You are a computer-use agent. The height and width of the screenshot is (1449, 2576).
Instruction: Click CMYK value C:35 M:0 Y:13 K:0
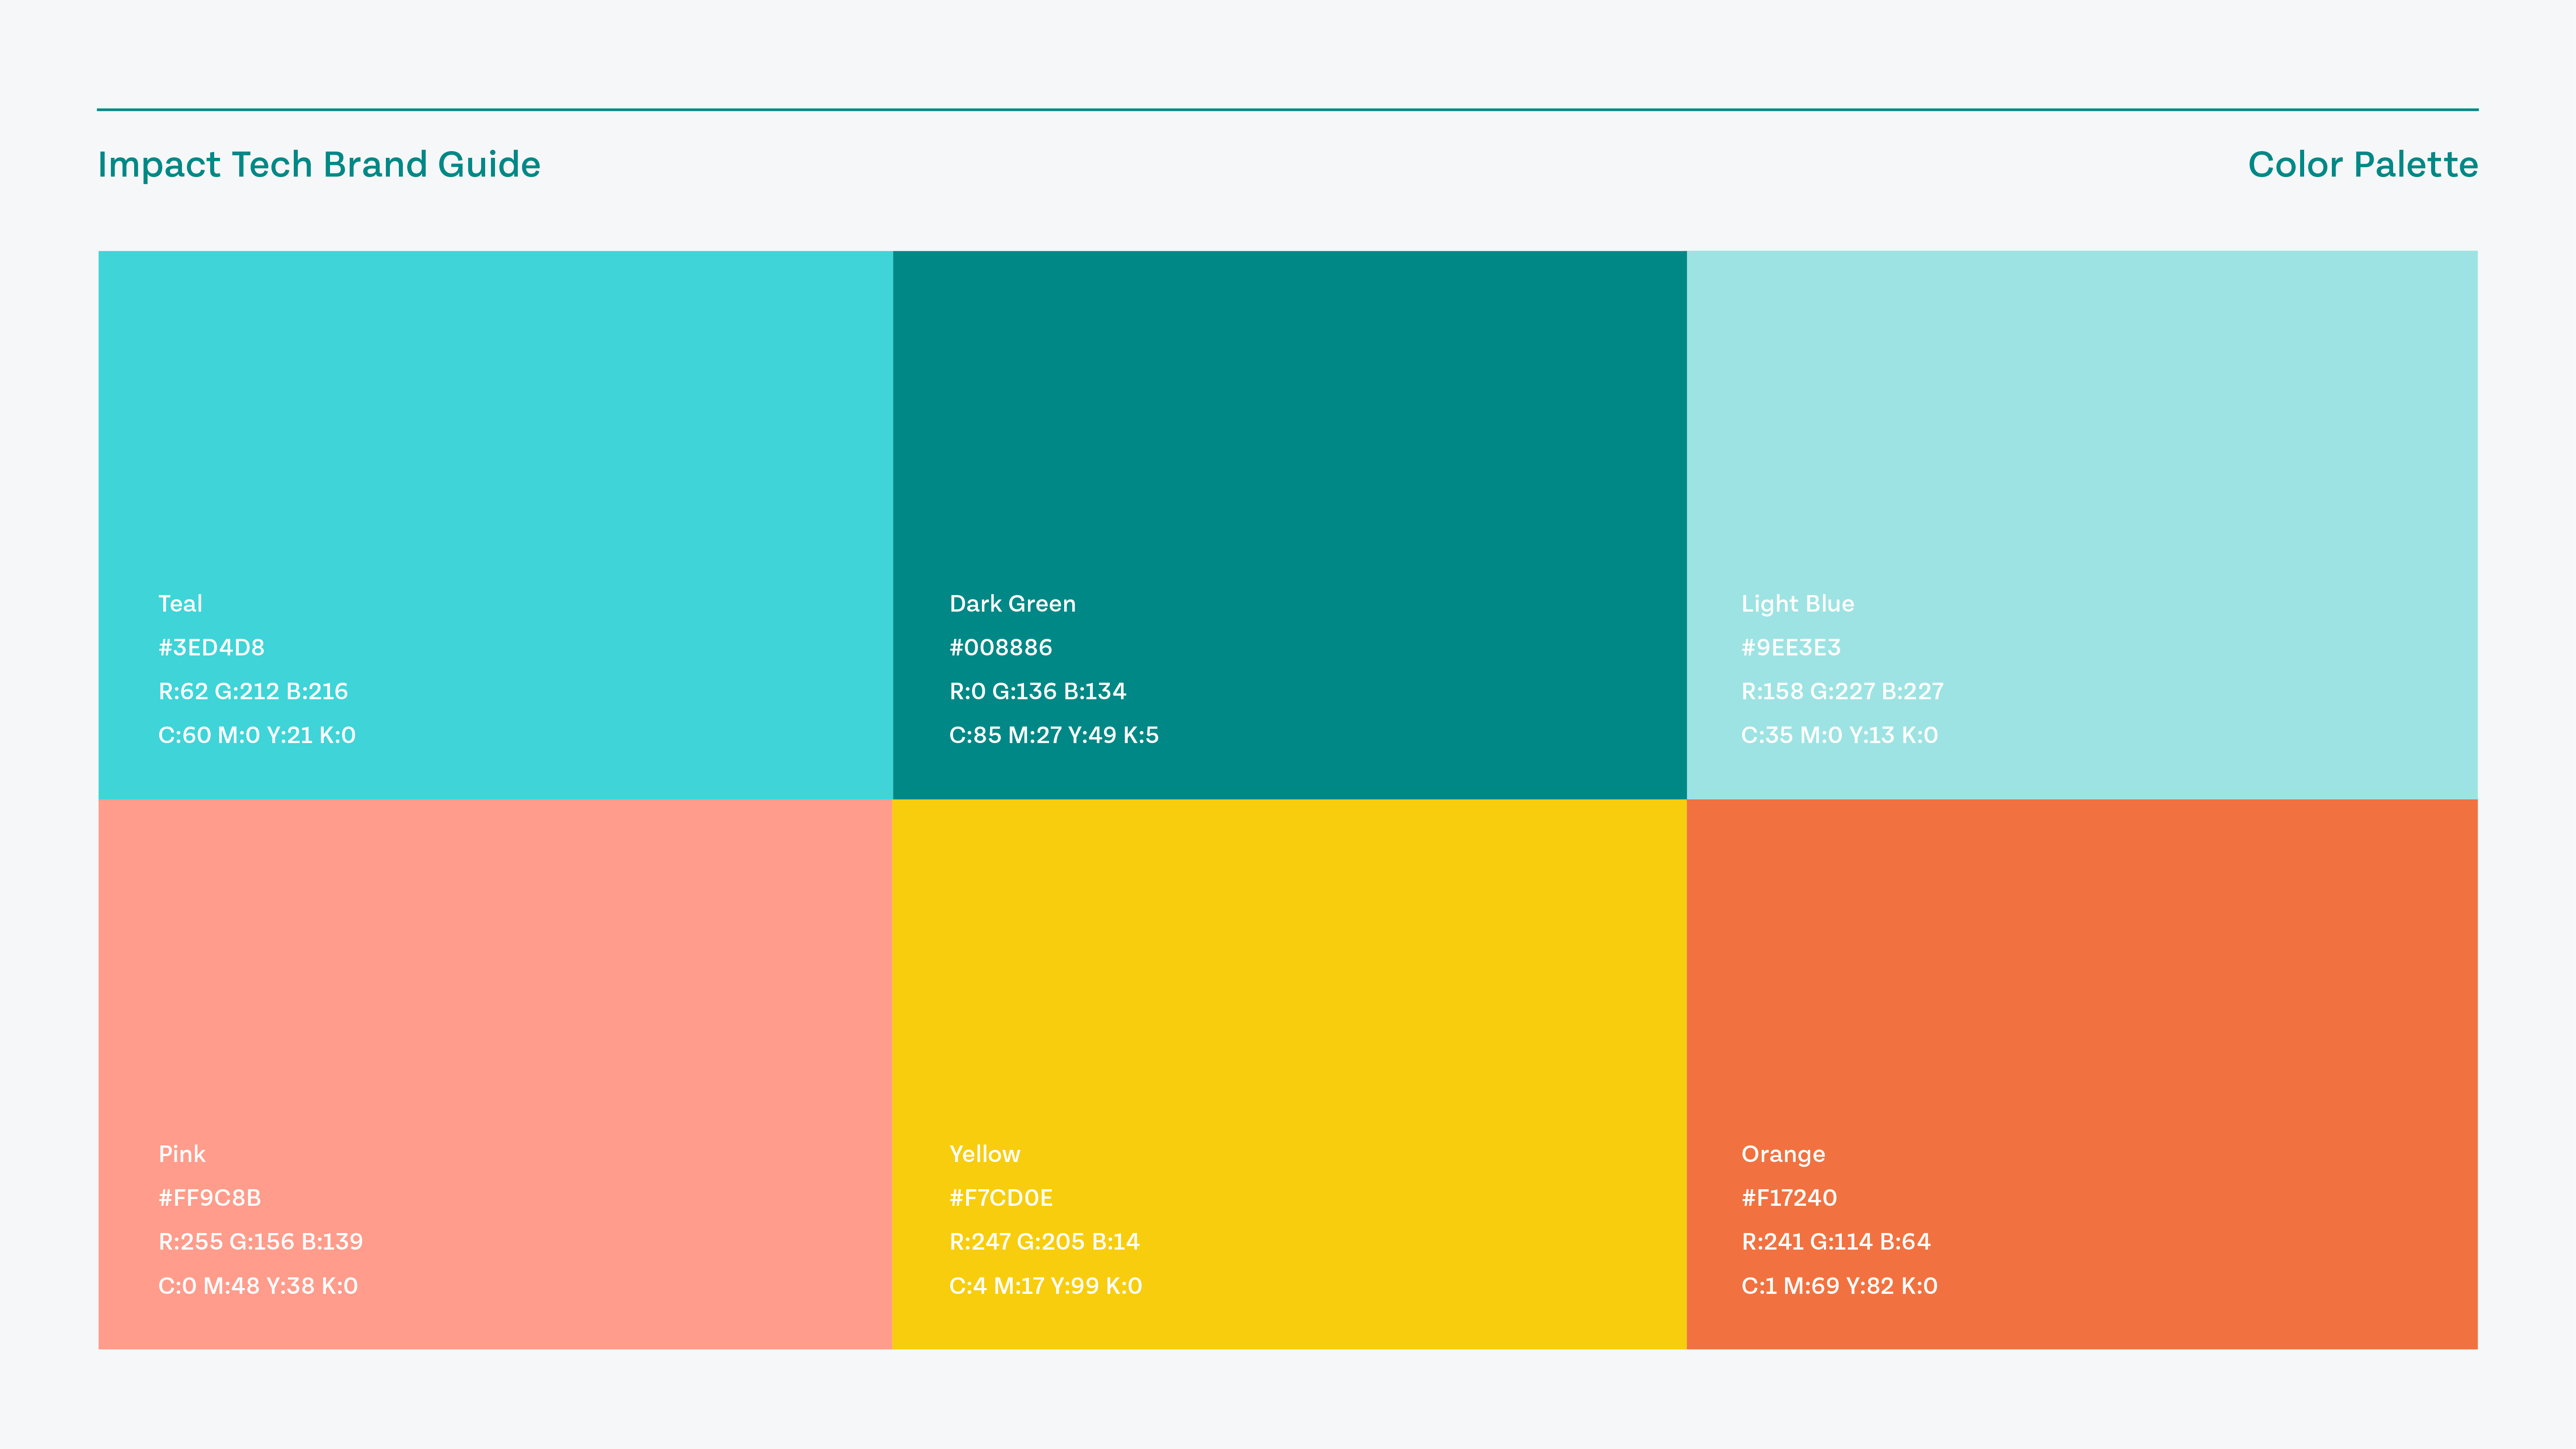[x=1840, y=736]
